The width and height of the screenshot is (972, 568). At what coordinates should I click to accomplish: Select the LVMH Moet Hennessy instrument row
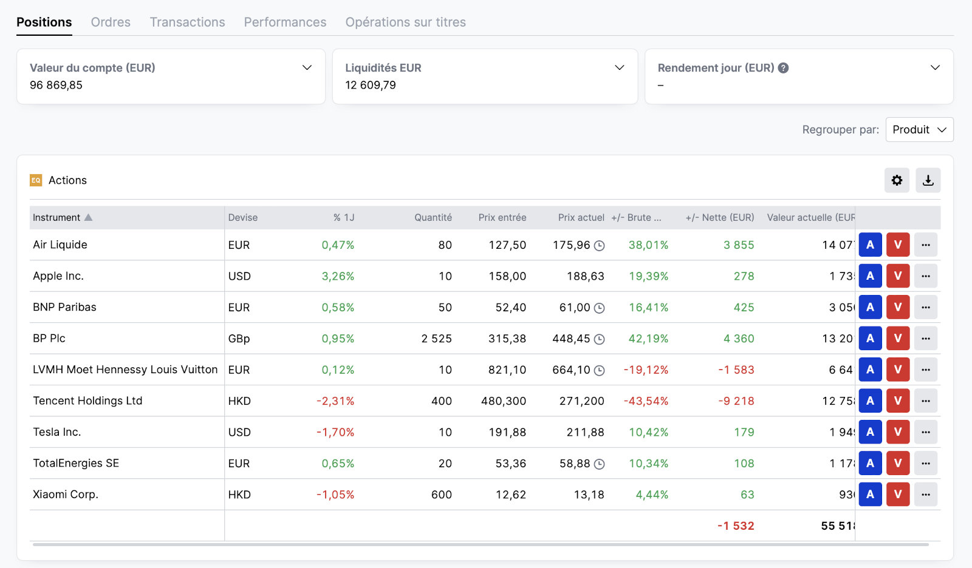pyautogui.click(x=125, y=370)
